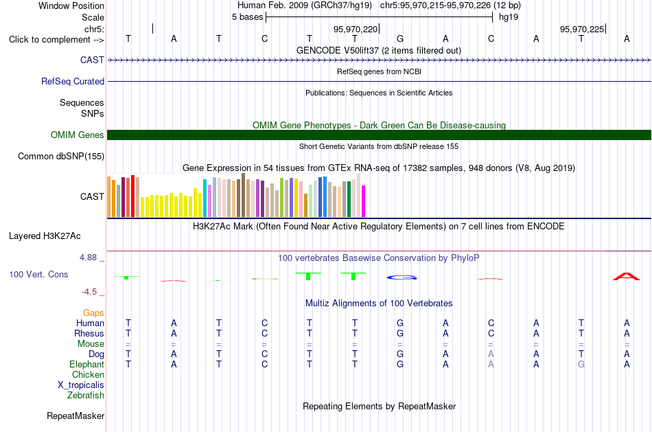Select the Elephant species label

pyautogui.click(x=87, y=364)
